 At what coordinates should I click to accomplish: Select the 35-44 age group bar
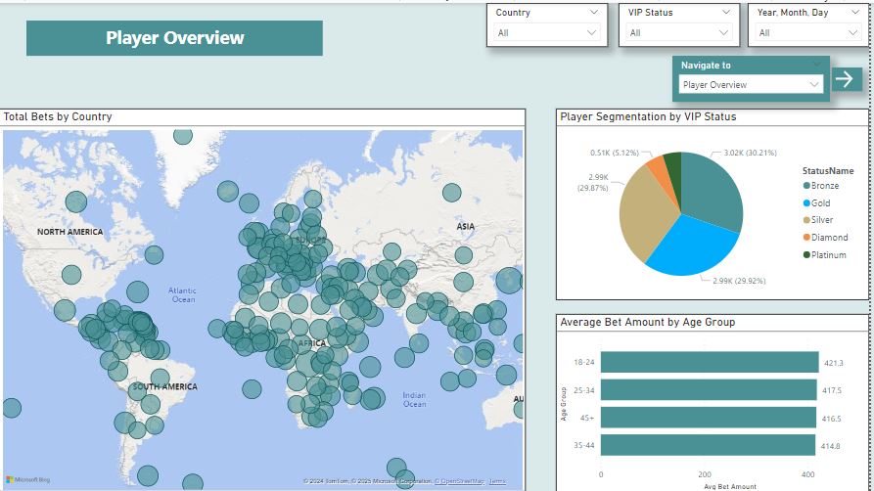point(708,446)
